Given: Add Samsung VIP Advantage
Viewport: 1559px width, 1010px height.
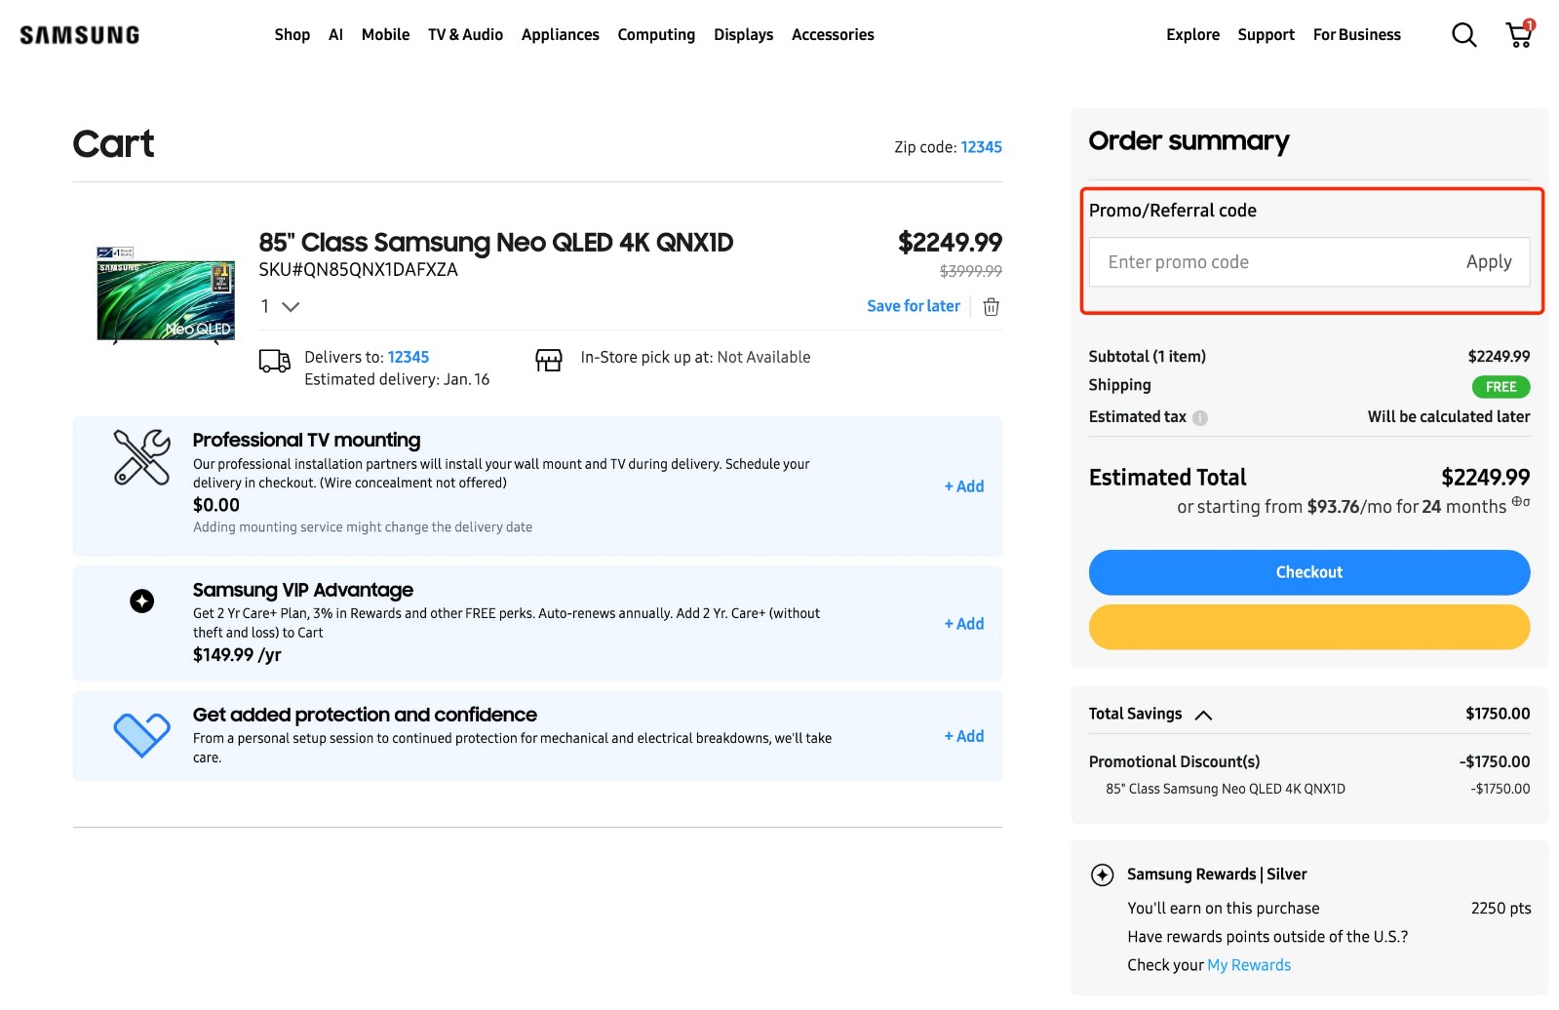Looking at the screenshot, I should pos(963,625).
